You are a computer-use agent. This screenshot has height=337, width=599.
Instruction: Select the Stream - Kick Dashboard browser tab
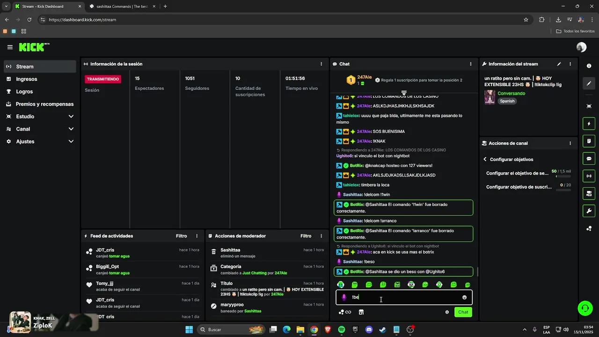[x=48, y=7]
